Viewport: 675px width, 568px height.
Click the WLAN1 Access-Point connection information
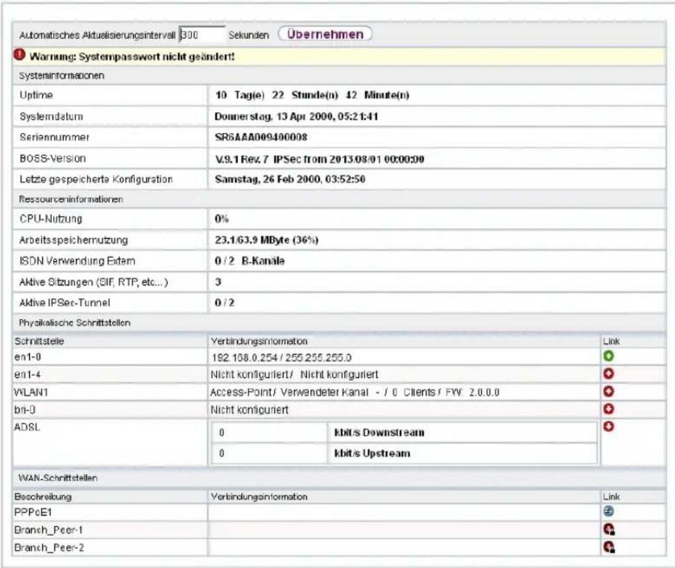pos(355,392)
